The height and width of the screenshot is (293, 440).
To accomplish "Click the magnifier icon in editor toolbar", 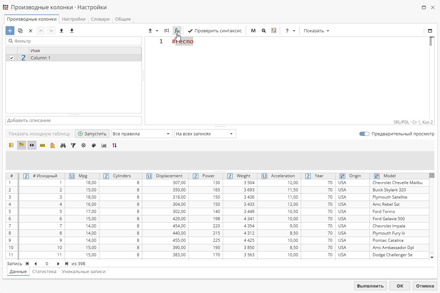I will [x=264, y=31].
